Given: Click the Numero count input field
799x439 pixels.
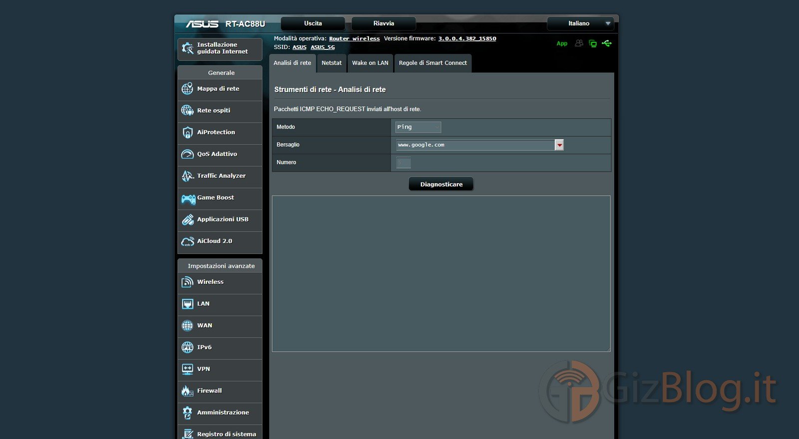Looking at the screenshot, I should point(403,163).
